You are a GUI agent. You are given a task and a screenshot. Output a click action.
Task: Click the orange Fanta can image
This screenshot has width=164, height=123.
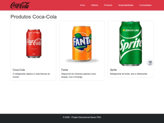[82, 44]
